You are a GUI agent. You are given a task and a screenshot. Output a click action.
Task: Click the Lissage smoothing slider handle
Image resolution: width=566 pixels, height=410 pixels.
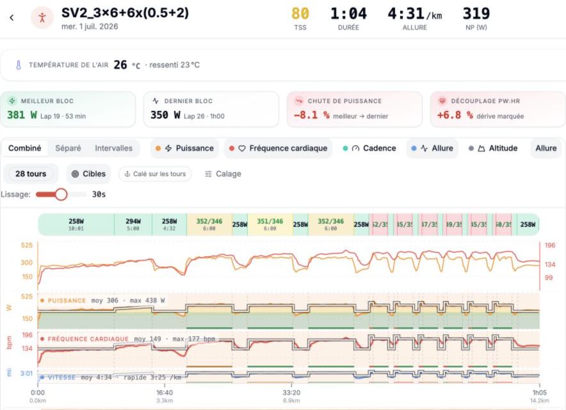click(61, 194)
